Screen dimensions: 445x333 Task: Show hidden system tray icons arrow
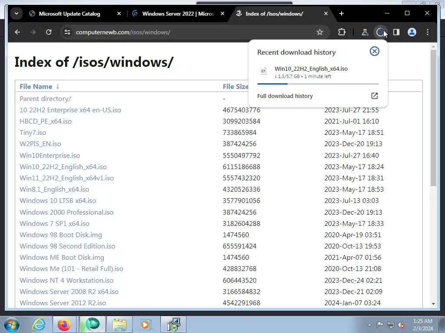(369, 325)
